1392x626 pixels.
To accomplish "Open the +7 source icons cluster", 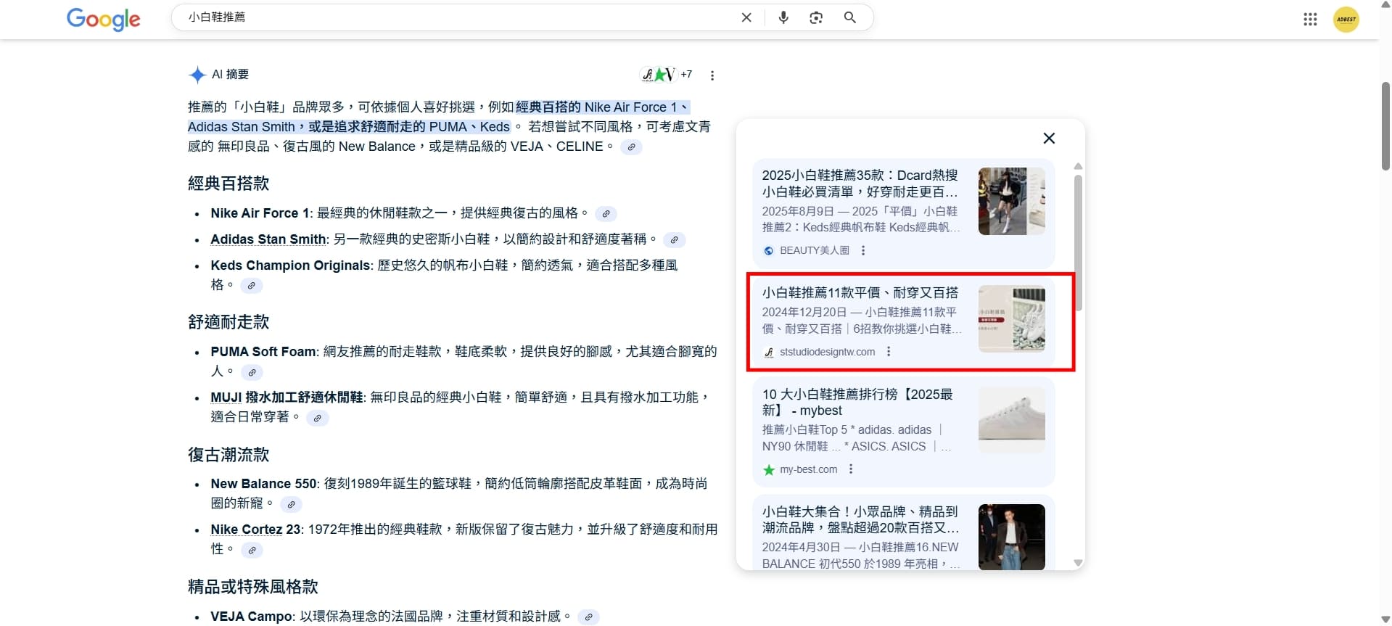I will (x=666, y=75).
